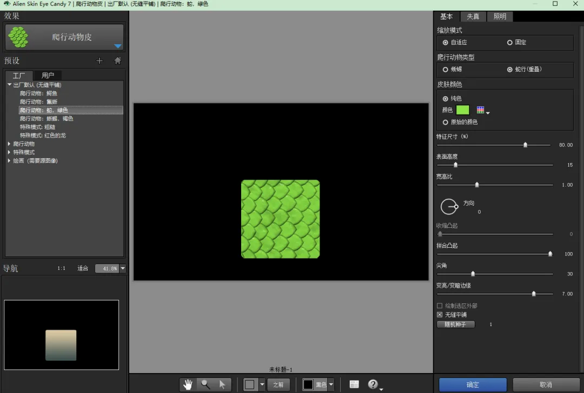Click the 变亮/变暗边缘 slider handle
This screenshot has width=584, height=393.
[x=534, y=294]
